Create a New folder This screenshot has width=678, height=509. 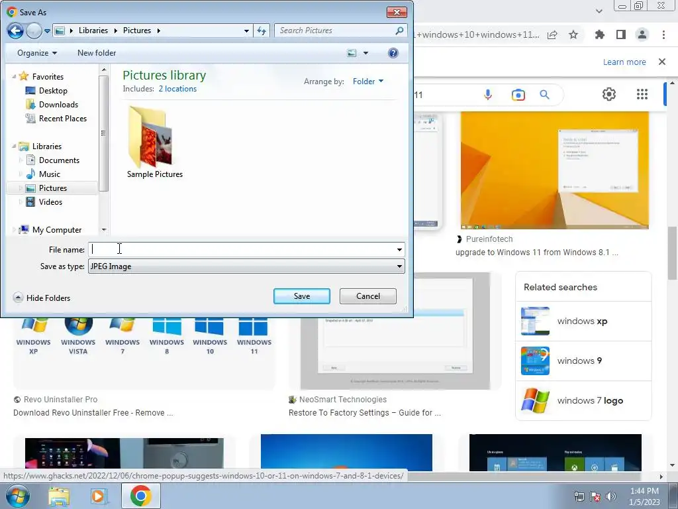(97, 53)
